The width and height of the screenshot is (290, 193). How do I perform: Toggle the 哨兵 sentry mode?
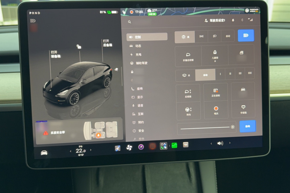coord(216,110)
